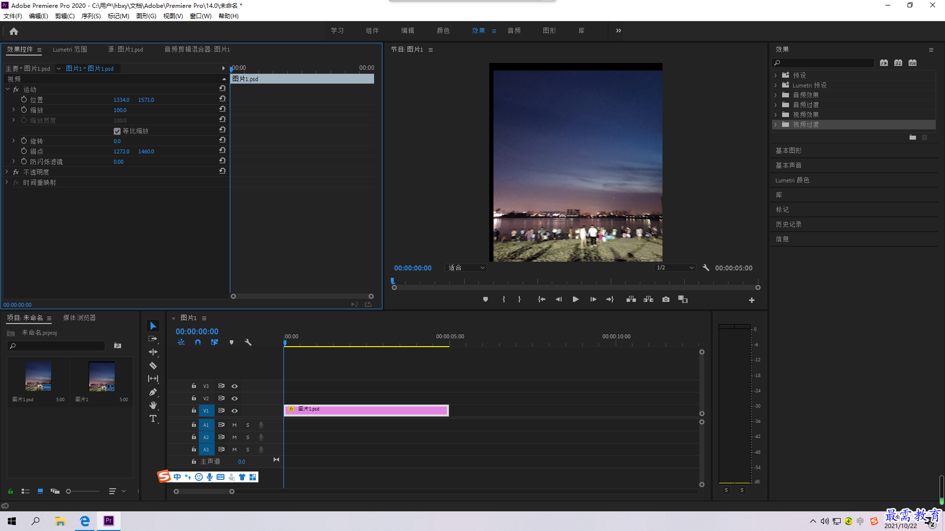The image size is (945, 531).
Task: Solo audio track A2
Action: pos(248,437)
